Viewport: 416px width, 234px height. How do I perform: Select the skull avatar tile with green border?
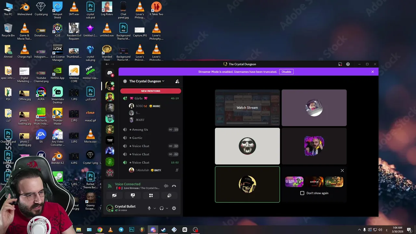click(x=247, y=184)
